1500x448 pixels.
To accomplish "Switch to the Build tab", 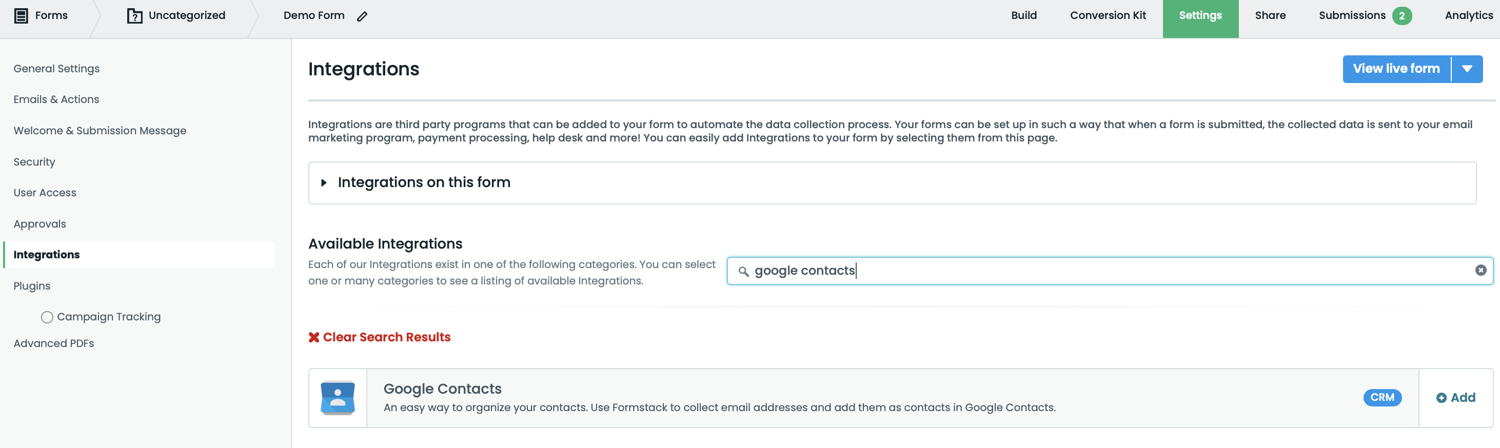I will point(1023,16).
